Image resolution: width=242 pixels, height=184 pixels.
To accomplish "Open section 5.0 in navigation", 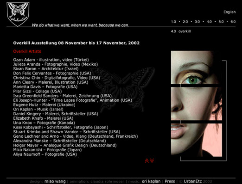I will coord(221,22).
